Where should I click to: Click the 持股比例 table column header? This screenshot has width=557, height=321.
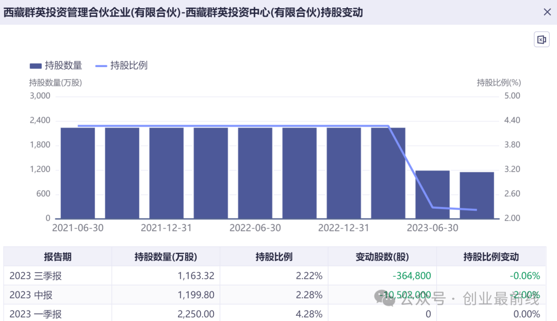click(x=274, y=257)
